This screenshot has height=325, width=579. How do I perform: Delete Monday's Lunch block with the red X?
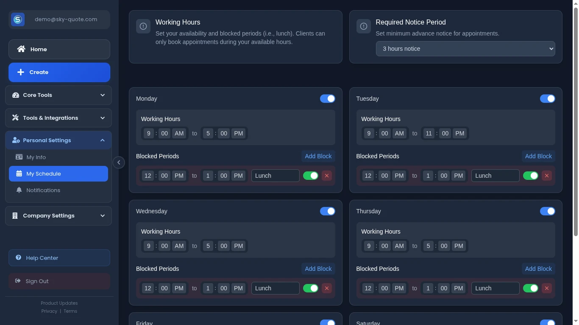[326, 175]
